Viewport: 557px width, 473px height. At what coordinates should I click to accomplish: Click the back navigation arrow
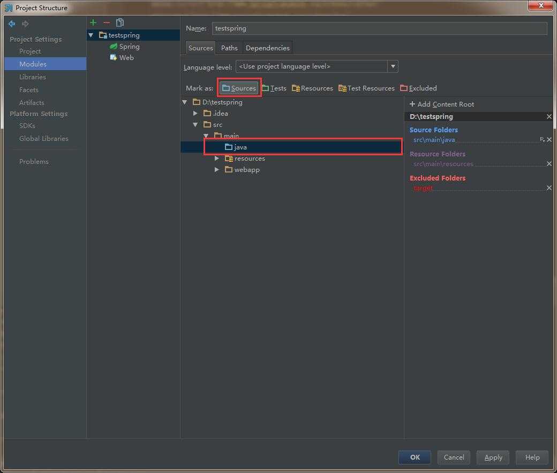(x=12, y=24)
